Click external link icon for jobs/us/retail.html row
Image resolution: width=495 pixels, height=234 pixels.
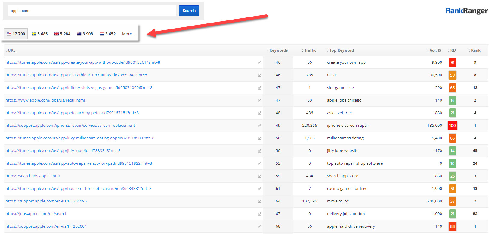click(x=259, y=100)
